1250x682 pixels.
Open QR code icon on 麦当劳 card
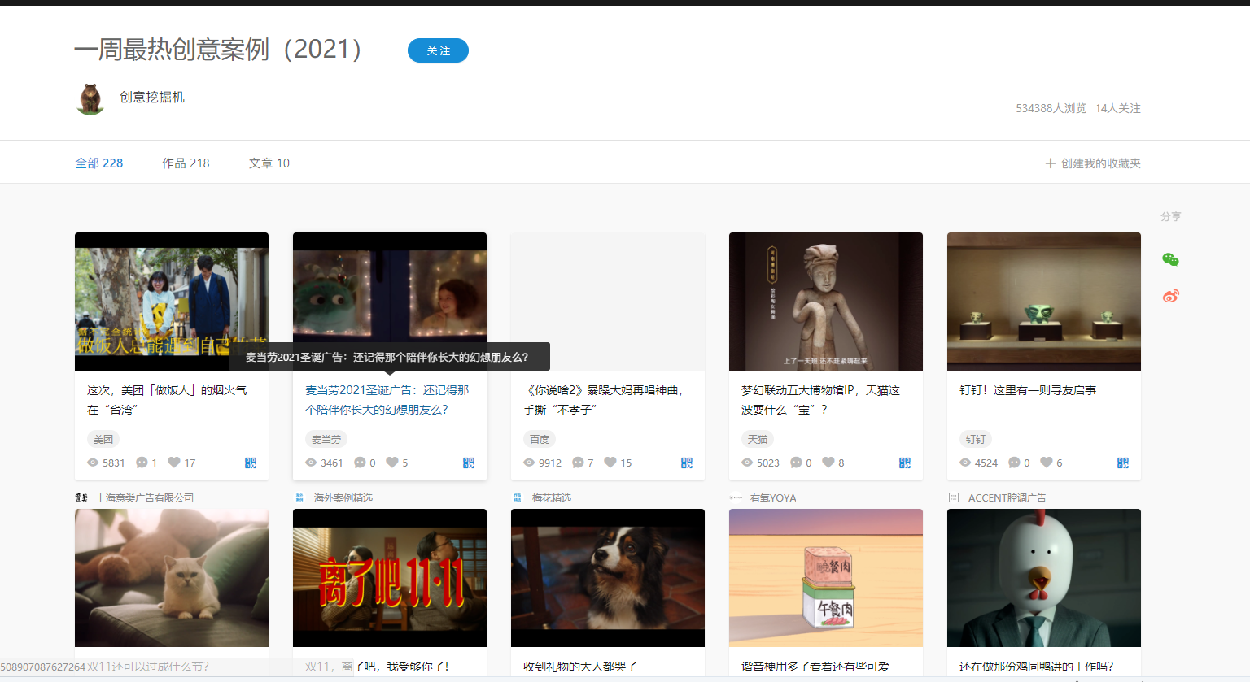coord(469,463)
